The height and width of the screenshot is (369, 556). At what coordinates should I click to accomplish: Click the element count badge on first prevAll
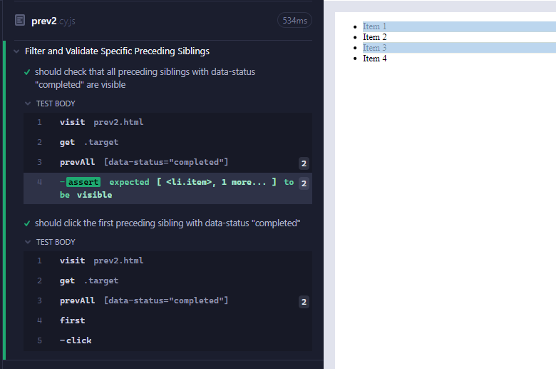click(304, 163)
